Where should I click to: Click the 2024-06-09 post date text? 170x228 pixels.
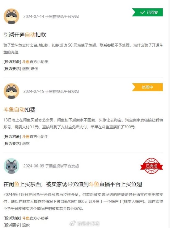coord(51,166)
